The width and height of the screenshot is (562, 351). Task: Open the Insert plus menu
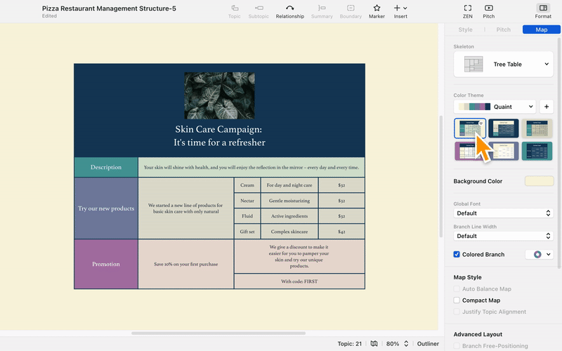(x=400, y=8)
